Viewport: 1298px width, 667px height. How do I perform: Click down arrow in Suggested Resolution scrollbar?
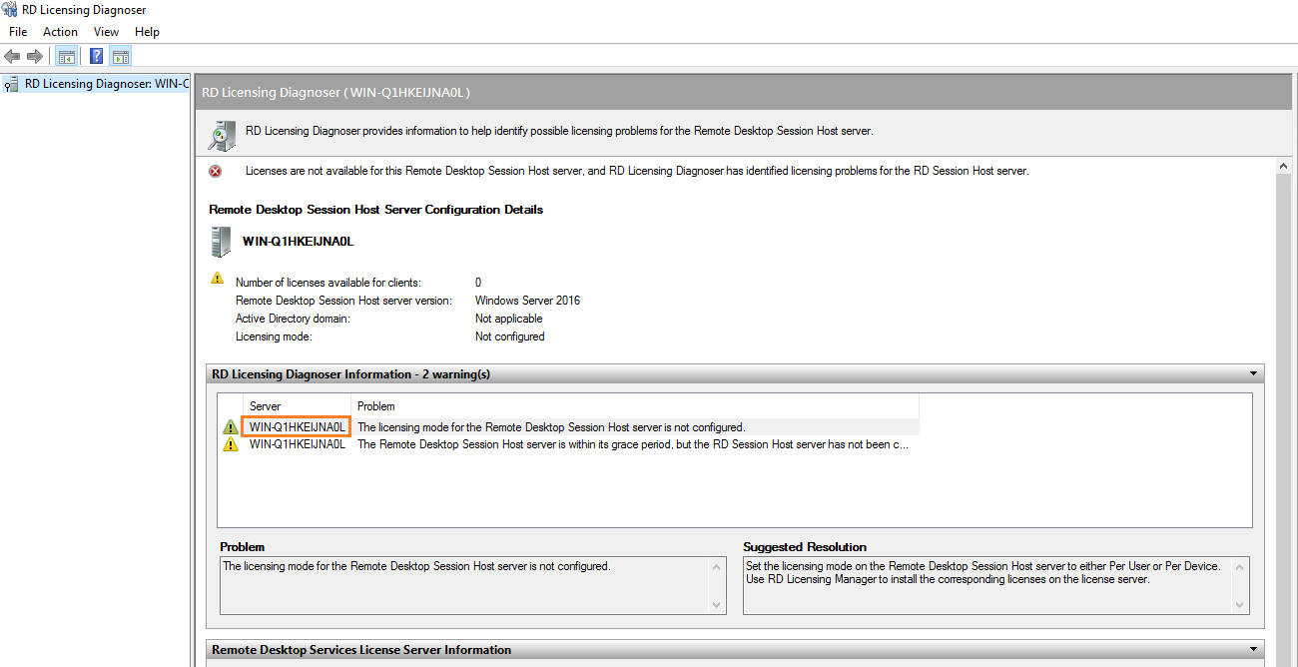pos(1241,605)
